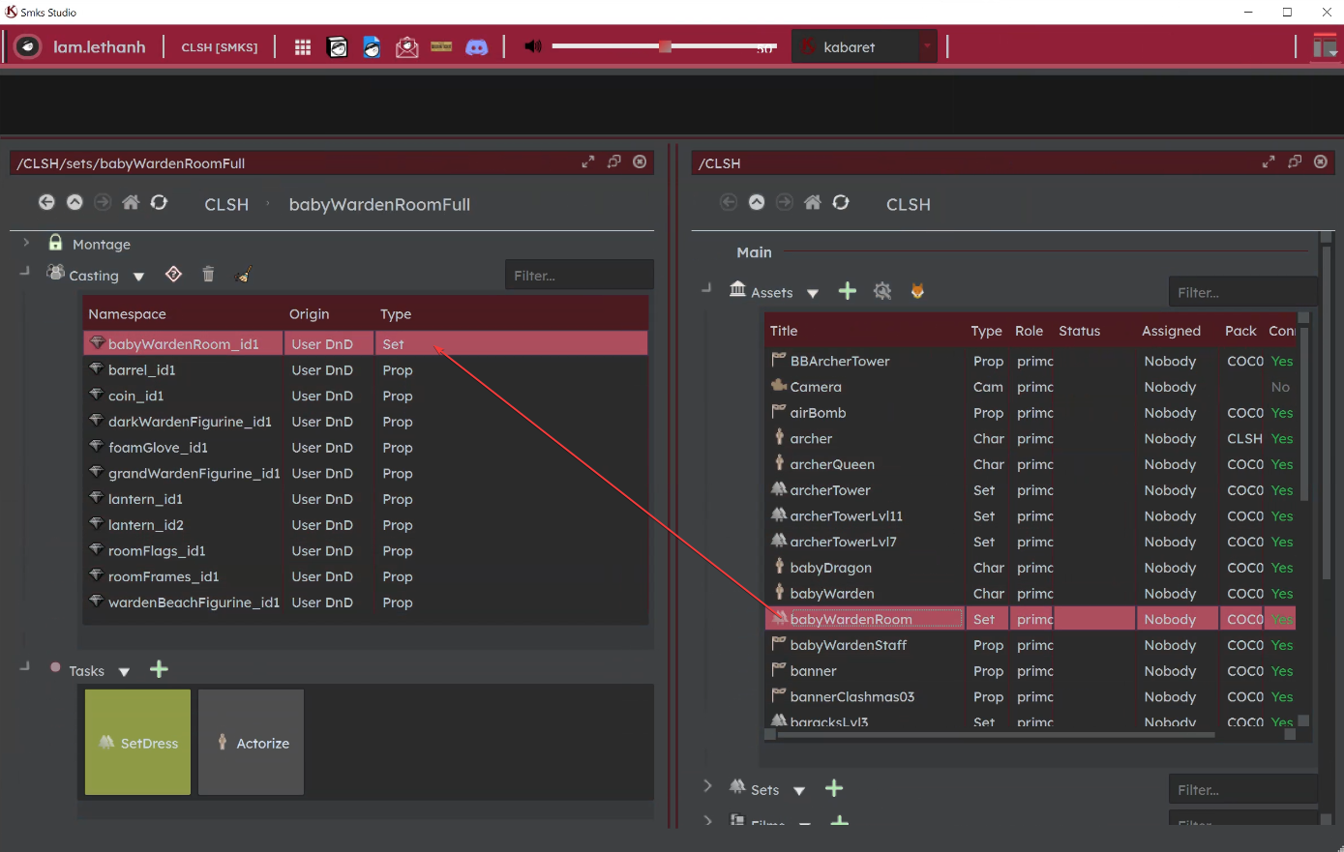Collapse the Casting section
Image resolution: width=1344 pixels, height=852 pixels.
click(x=26, y=273)
